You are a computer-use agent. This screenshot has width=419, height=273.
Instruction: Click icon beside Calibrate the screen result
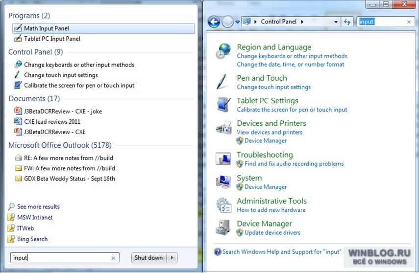[x=18, y=85]
